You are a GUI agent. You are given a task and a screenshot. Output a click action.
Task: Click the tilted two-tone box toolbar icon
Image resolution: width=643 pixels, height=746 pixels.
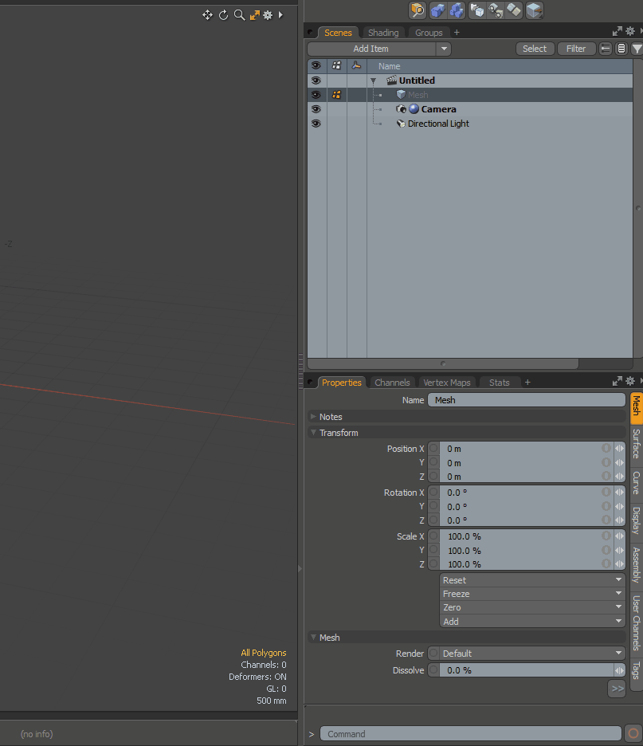pos(514,10)
